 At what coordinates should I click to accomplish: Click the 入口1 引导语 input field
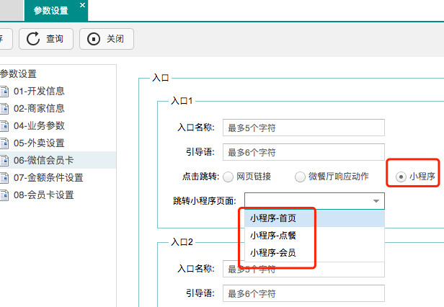(x=303, y=152)
